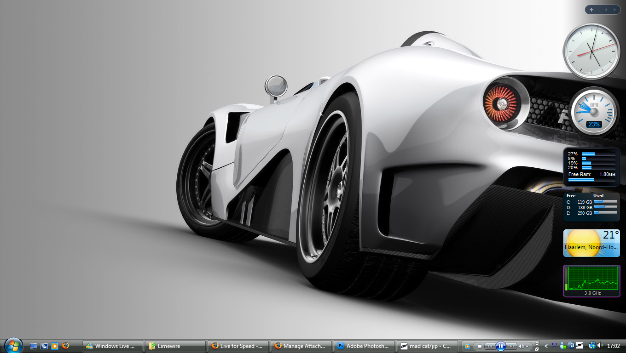Click the CPU meter gadget dial

point(594,111)
